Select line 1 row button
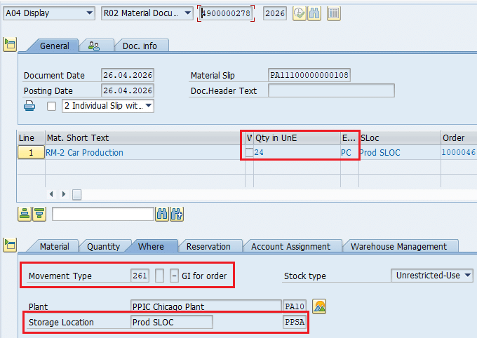Viewport: 477px width, 338px height. pos(30,153)
